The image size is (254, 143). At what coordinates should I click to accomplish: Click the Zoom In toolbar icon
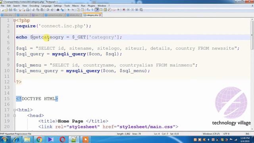point(68,10)
